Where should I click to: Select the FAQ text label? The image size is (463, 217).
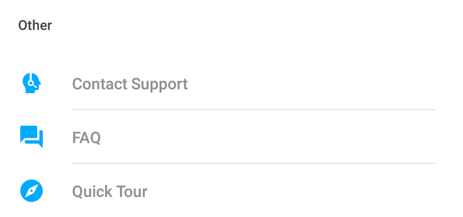[87, 137]
